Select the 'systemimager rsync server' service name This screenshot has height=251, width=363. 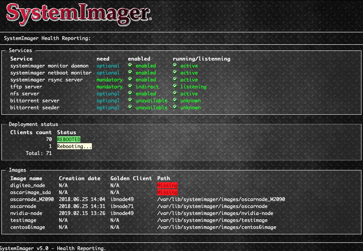pos(47,80)
